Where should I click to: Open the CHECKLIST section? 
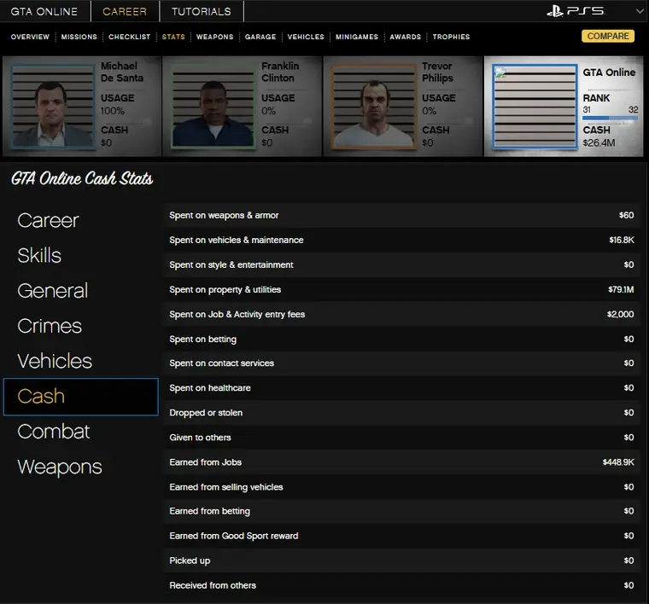coord(130,37)
